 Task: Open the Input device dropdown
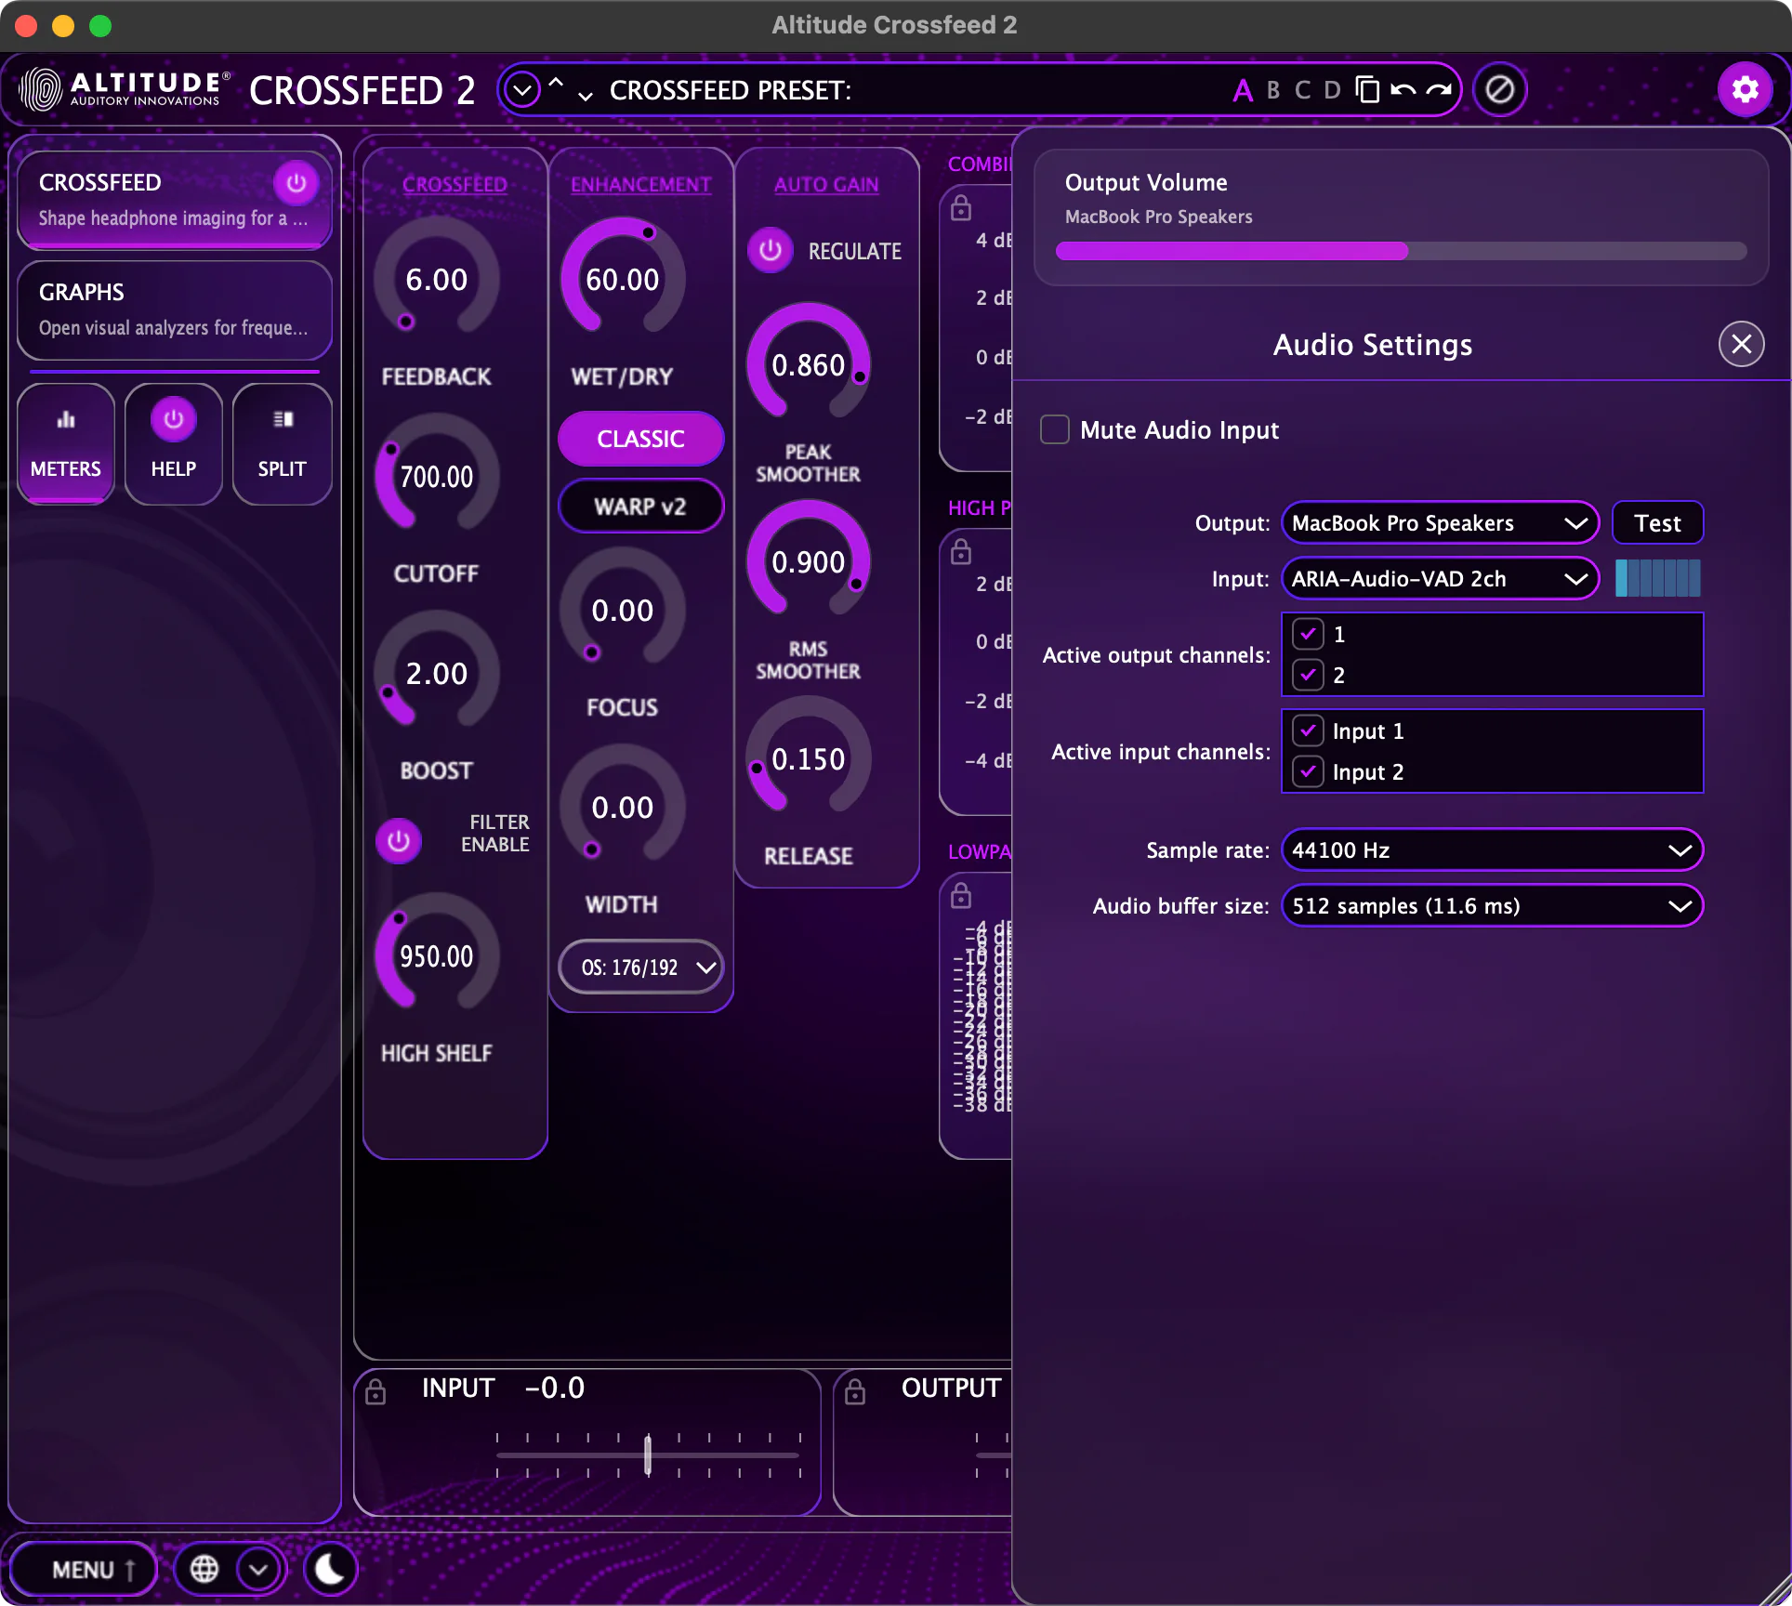coord(1440,579)
